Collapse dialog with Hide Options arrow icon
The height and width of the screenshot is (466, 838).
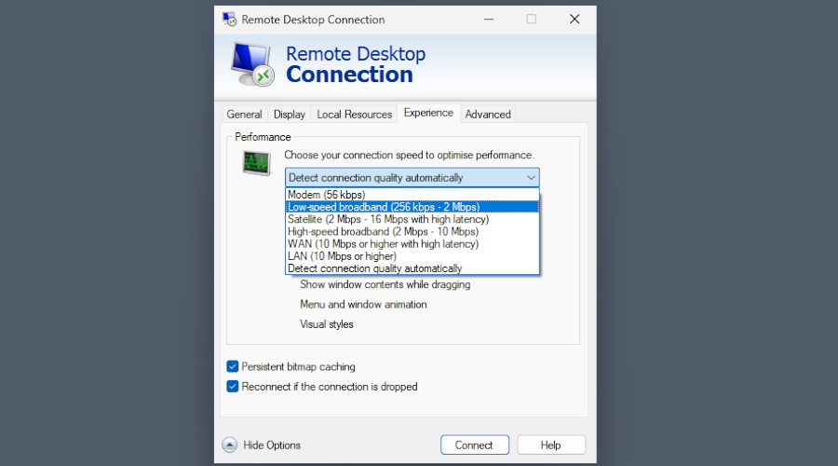click(230, 445)
